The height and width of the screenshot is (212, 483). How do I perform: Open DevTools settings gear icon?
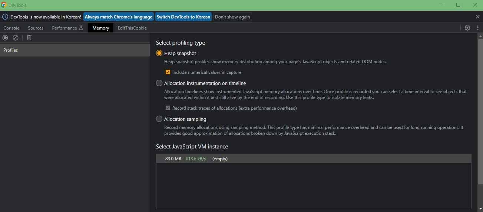[x=467, y=28]
